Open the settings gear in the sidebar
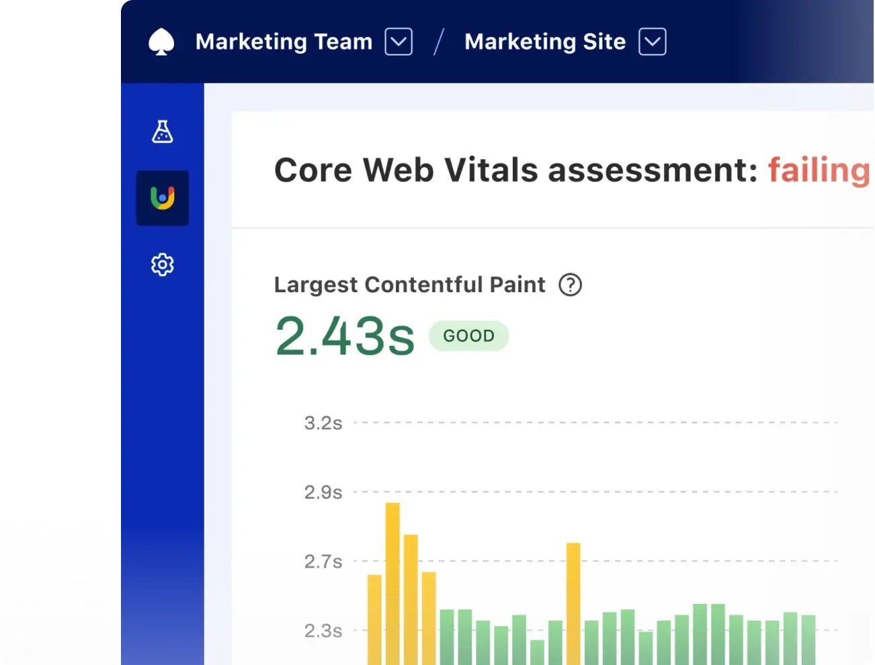The image size is (875, 665). coord(162,265)
